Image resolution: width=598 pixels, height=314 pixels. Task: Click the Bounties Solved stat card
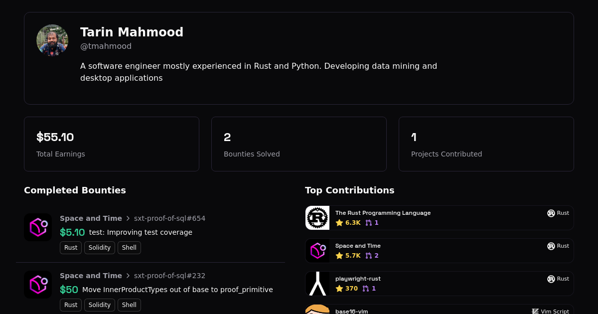point(299,144)
